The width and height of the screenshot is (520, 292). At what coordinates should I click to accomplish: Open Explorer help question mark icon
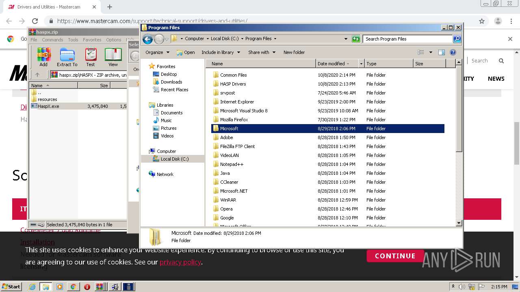tap(453, 52)
